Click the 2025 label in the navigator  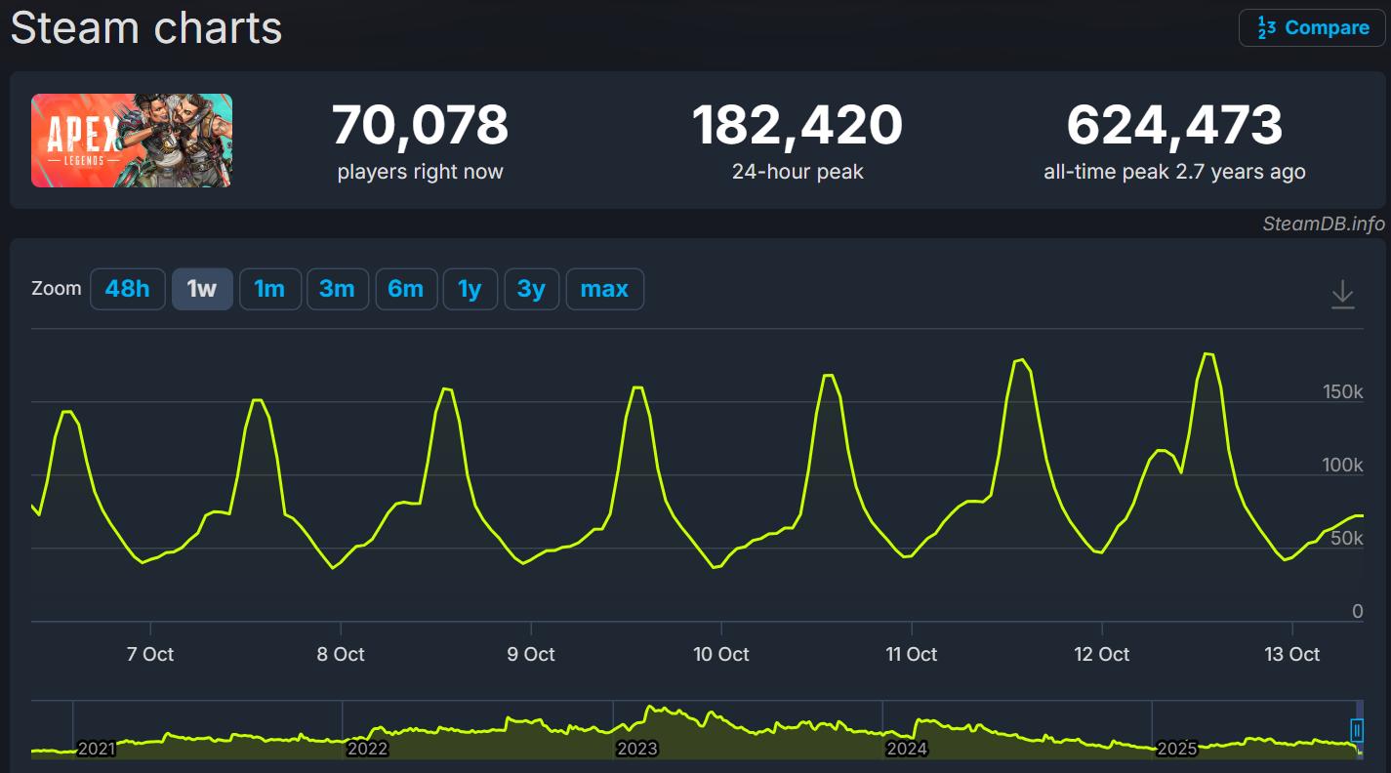click(x=1176, y=749)
